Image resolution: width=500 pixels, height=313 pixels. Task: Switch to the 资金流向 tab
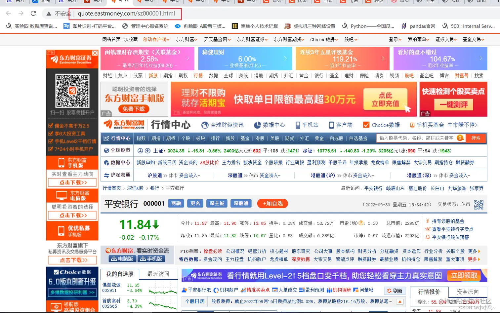[467, 292]
